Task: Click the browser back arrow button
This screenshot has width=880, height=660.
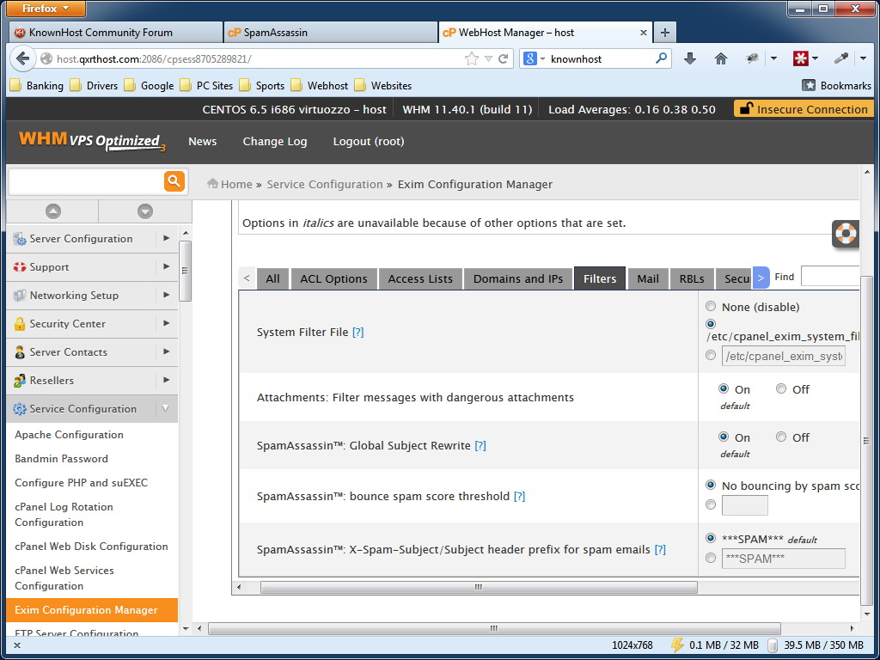Action: point(22,59)
